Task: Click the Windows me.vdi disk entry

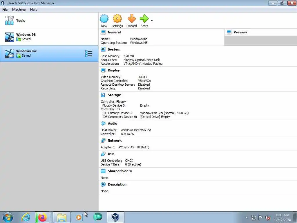Action: pos(164,113)
